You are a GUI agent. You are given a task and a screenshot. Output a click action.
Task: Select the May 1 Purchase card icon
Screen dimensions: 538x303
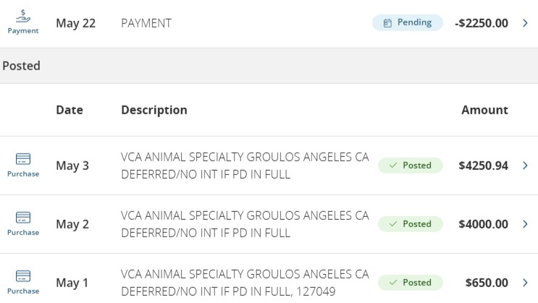point(23,276)
